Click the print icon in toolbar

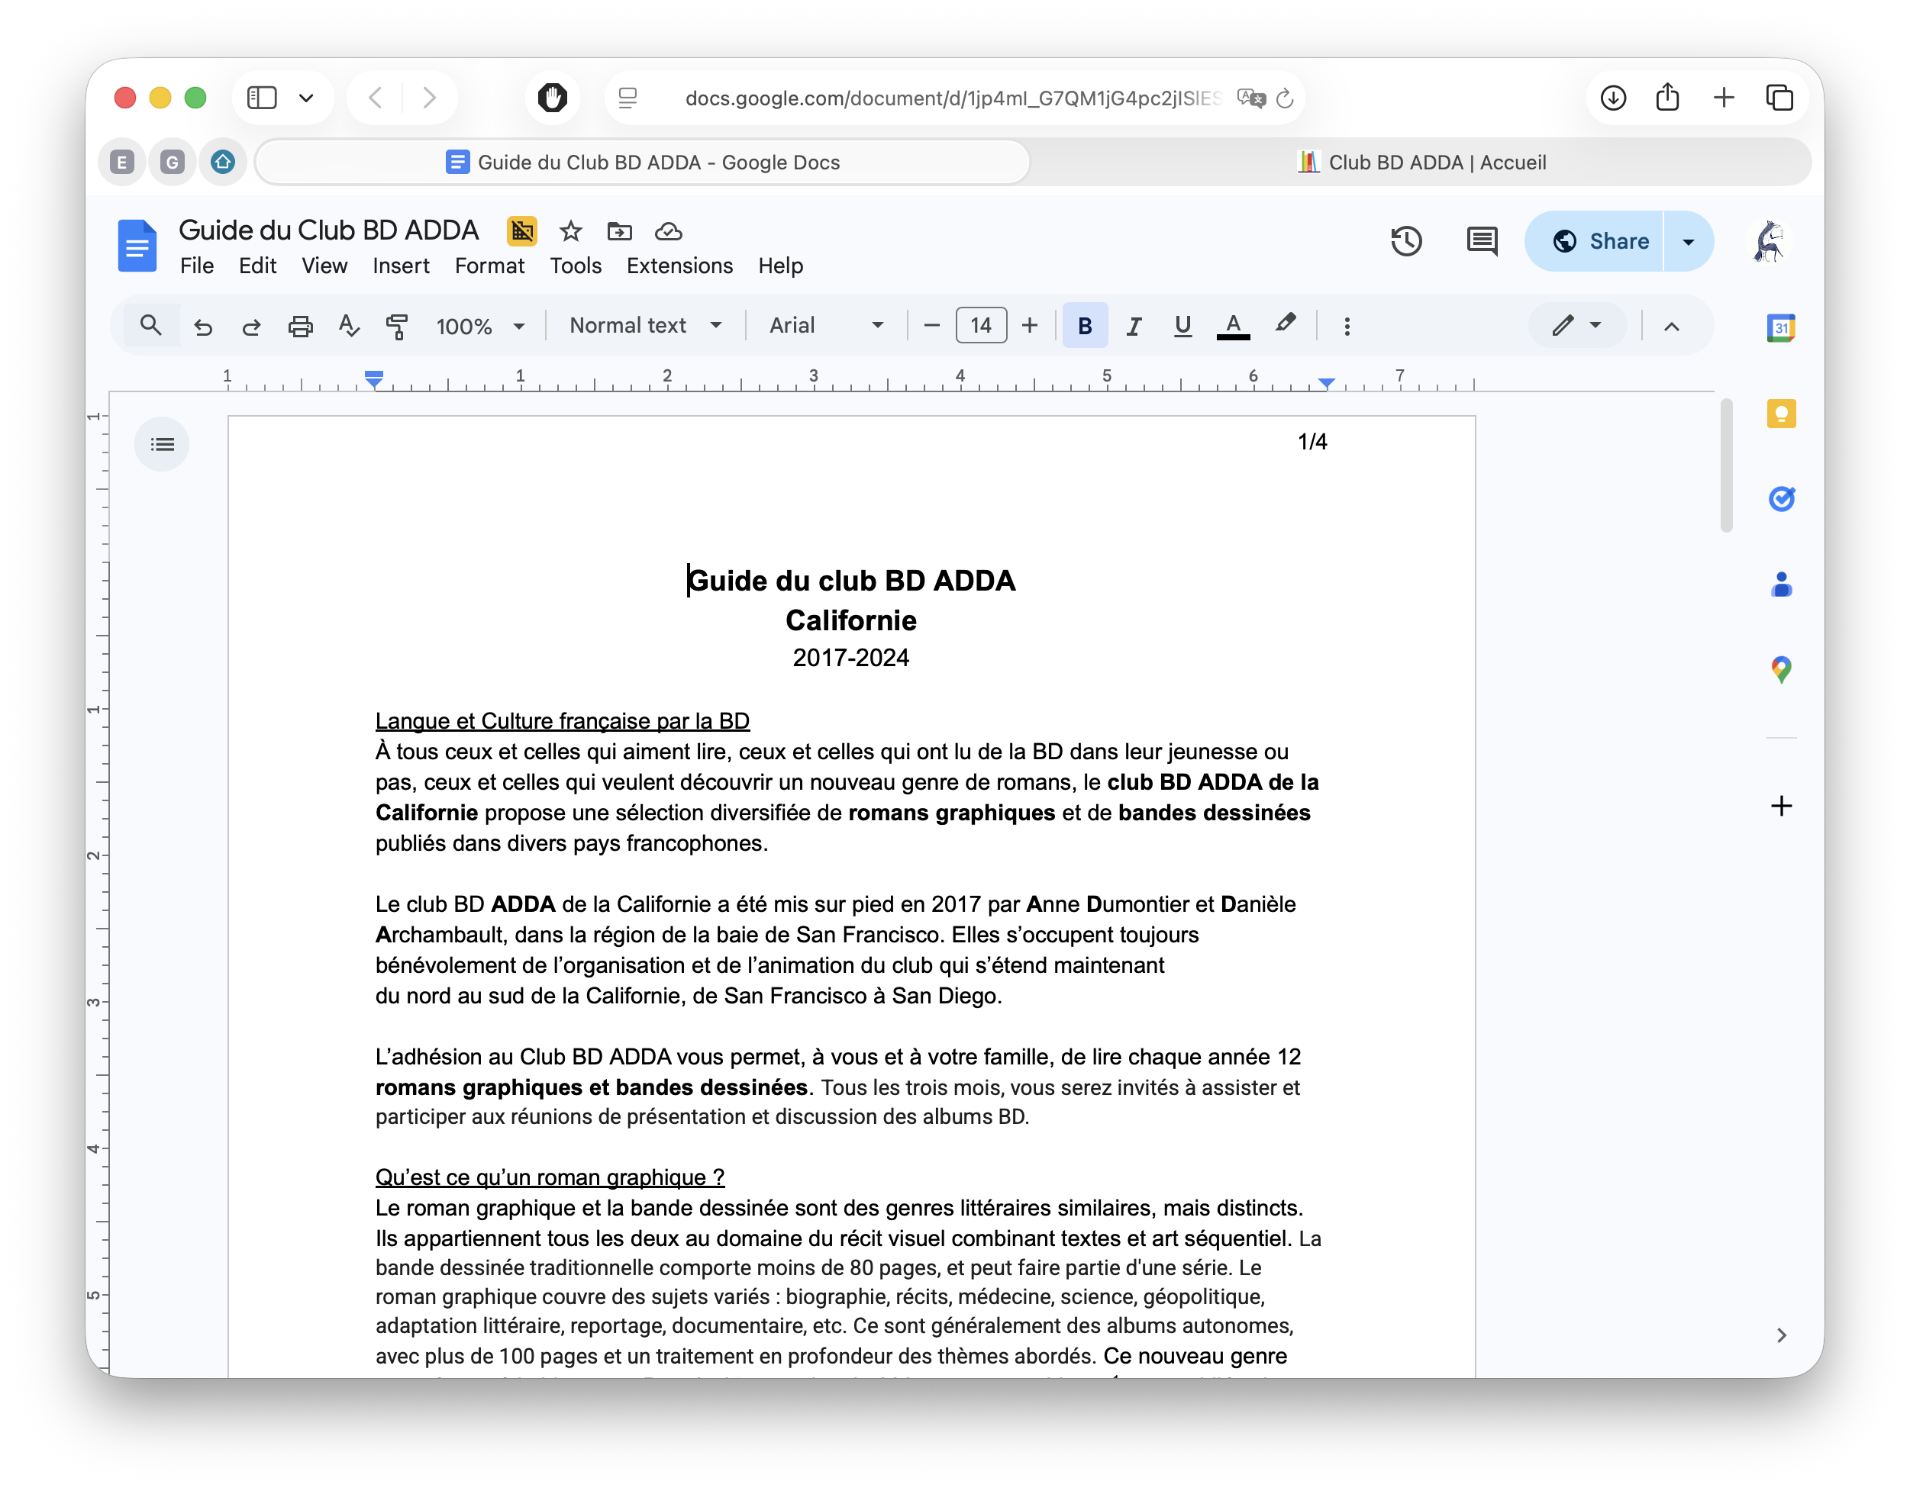click(x=300, y=326)
